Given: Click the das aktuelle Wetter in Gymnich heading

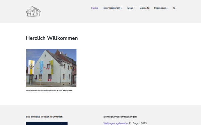Looking at the screenshot, I should click(44, 117).
